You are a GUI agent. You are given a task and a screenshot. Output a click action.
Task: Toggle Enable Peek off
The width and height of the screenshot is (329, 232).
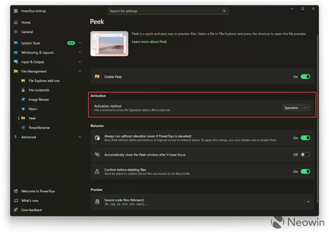[x=305, y=76]
